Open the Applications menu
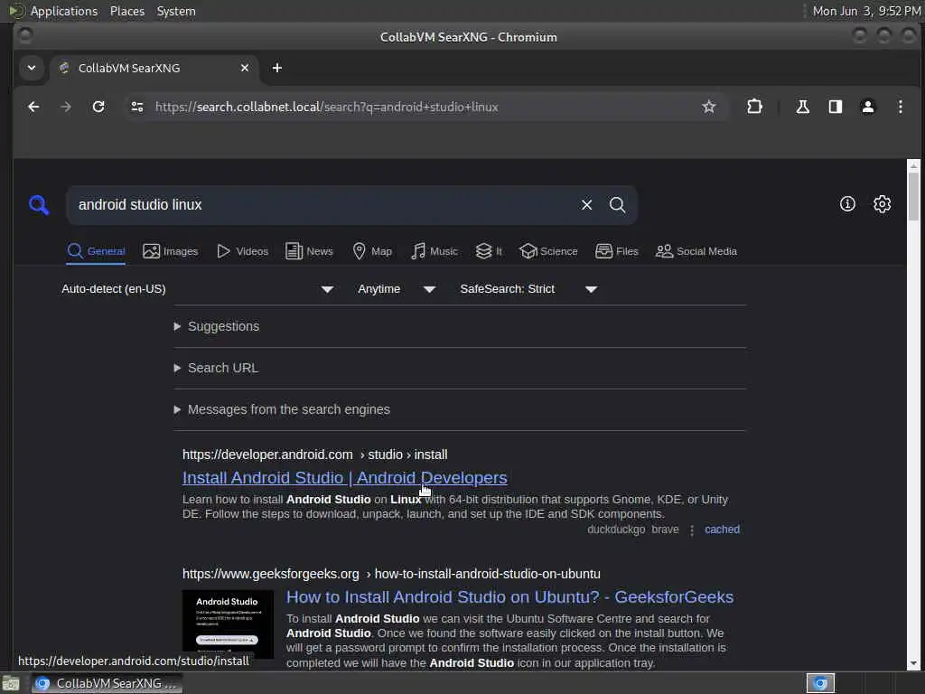The width and height of the screenshot is (925, 694). click(x=64, y=11)
